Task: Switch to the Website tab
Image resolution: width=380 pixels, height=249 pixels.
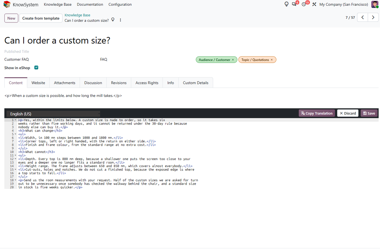Action: [x=38, y=83]
